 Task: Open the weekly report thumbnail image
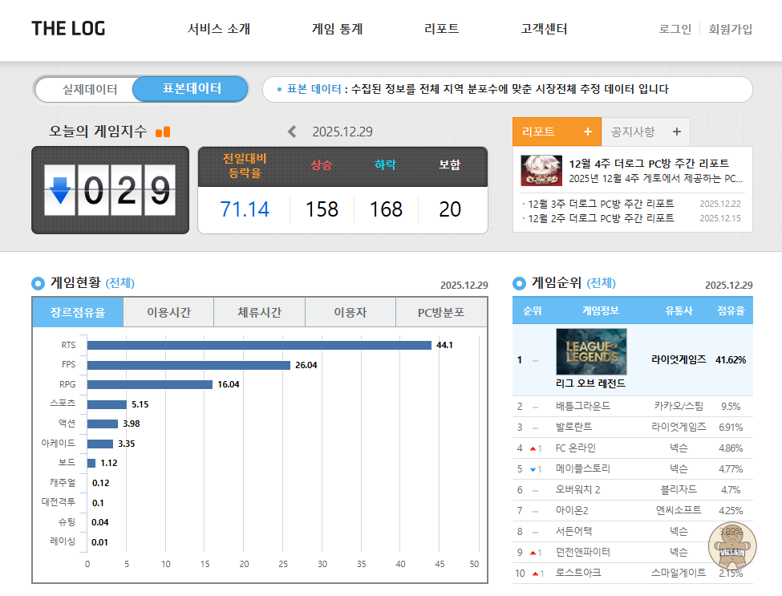click(x=541, y=170)
